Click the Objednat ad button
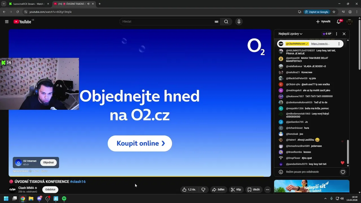The height and width of the screenshot is (203, 361). 49,162
